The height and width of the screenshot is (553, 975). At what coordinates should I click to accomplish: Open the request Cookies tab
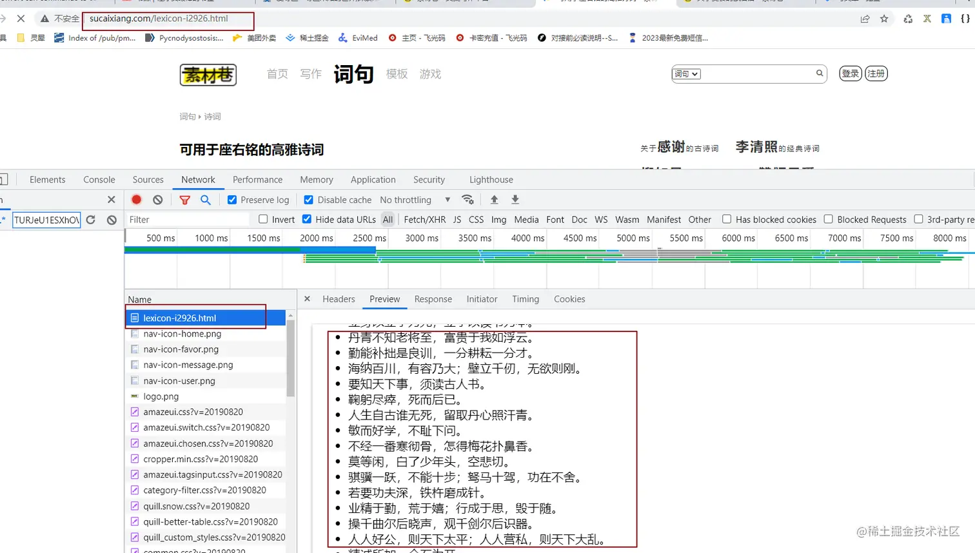569,299
